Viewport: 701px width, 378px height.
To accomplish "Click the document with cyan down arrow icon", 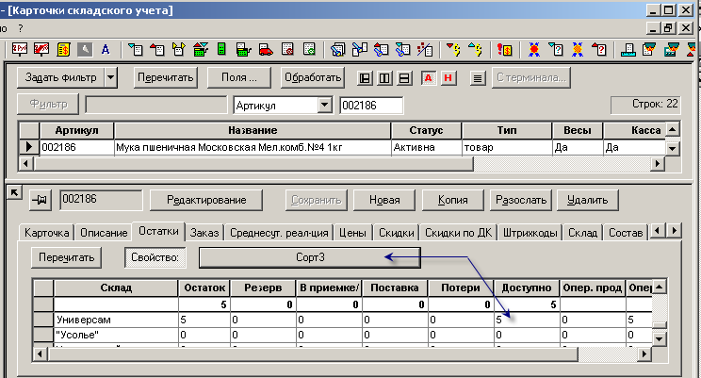I will click(x=135, y=49).
